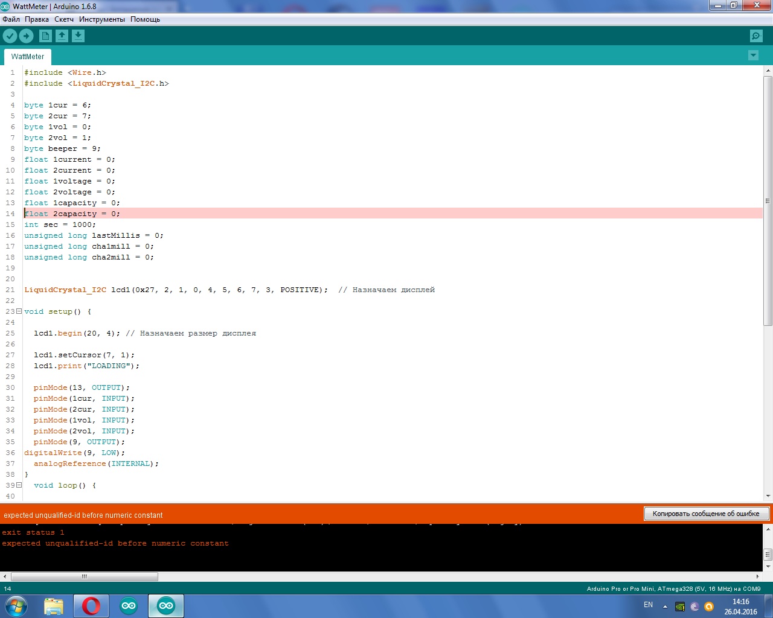
Task: Open Opera browser from taskbar
Action: tap(91, 606)
